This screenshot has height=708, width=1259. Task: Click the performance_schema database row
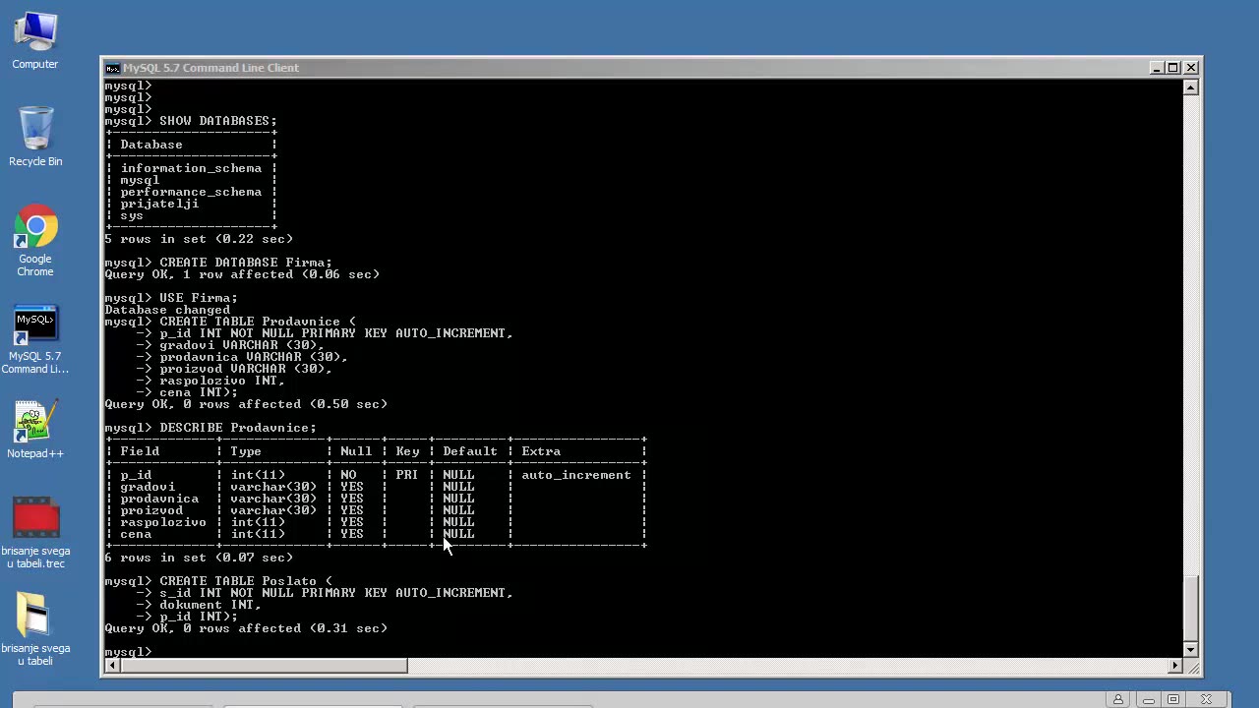click(191, 192)
